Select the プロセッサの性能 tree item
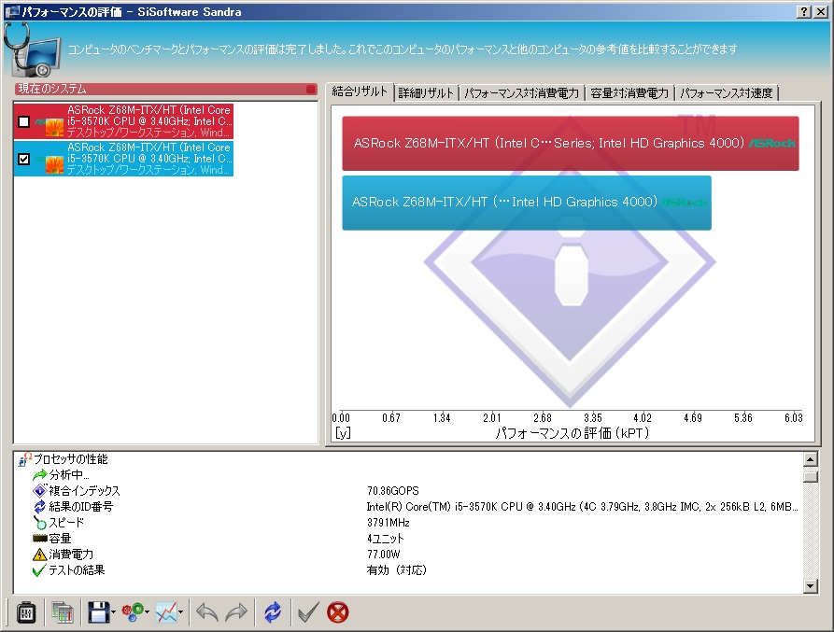Image resolution: width=834 pixels, height=632 pixels. click(71, 459)
